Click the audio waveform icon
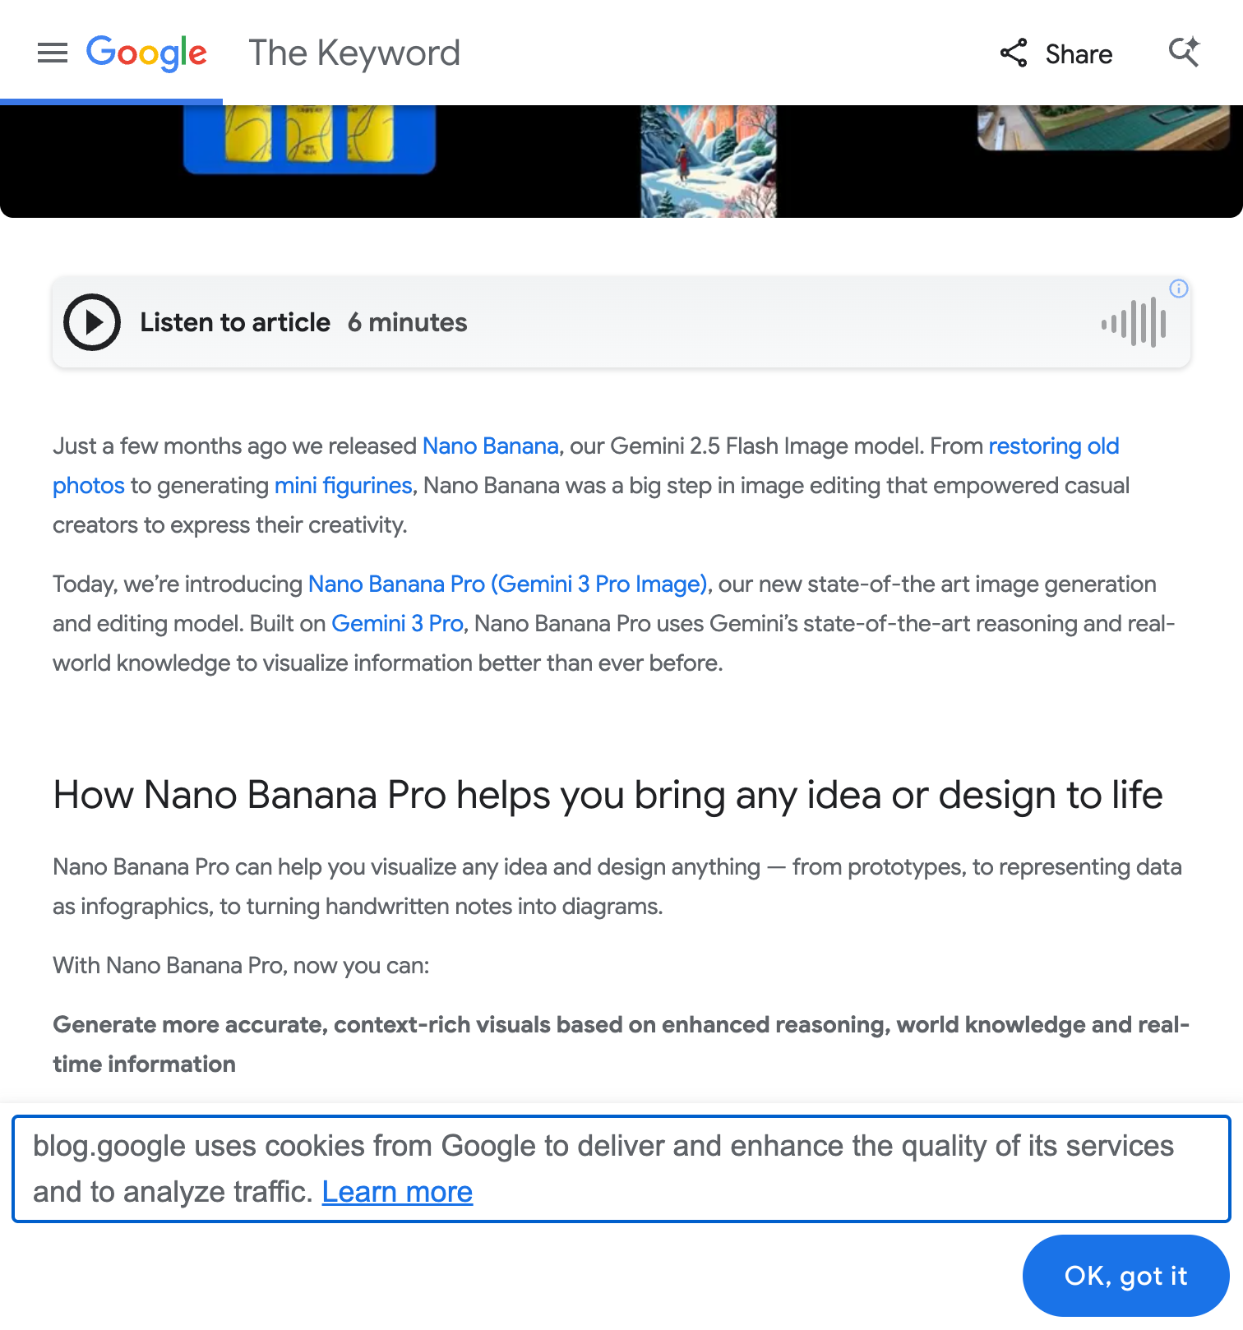The height and width of the screenshot is (1330, 1243). [1134, 323]
